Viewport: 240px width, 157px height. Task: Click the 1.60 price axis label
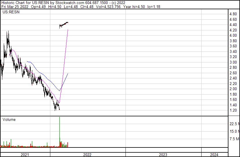[233, 100]
